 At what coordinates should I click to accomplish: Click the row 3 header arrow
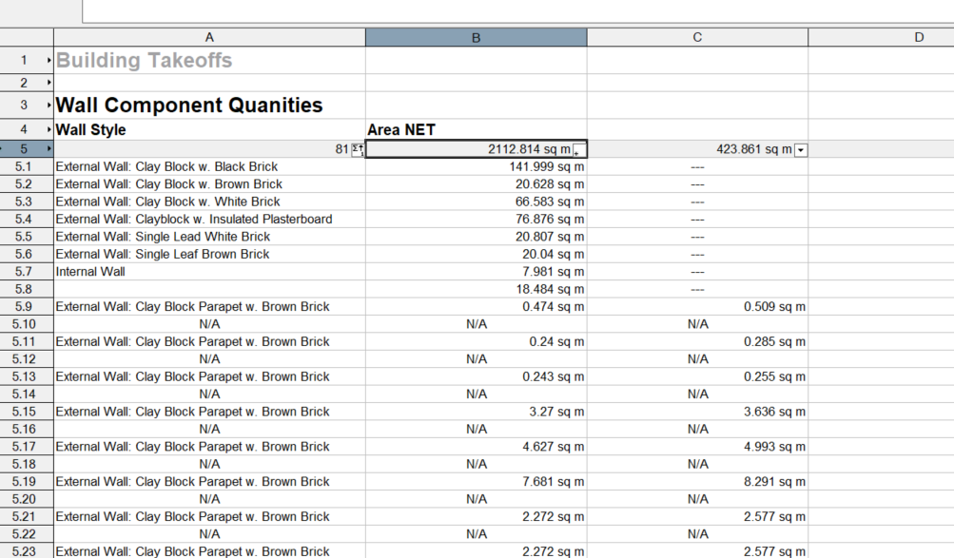(x=49, y=106)
